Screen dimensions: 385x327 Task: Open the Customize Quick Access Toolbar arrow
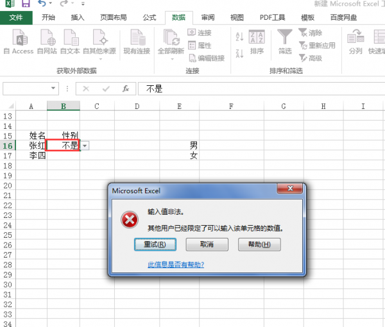83,4
